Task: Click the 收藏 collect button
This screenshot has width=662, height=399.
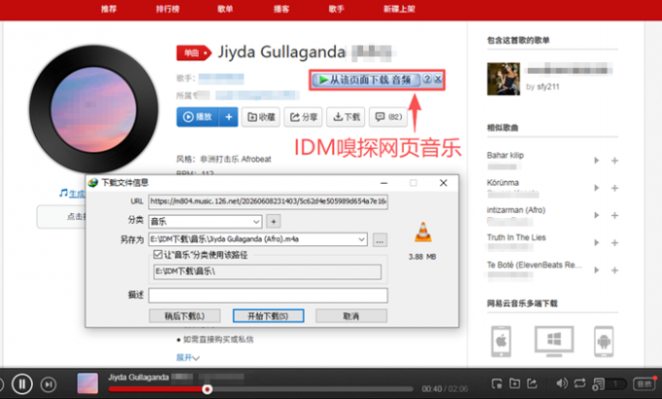Action: coord(261,117)
